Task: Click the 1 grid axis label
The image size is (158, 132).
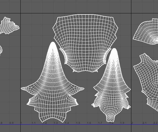Action: coord(21,123)
